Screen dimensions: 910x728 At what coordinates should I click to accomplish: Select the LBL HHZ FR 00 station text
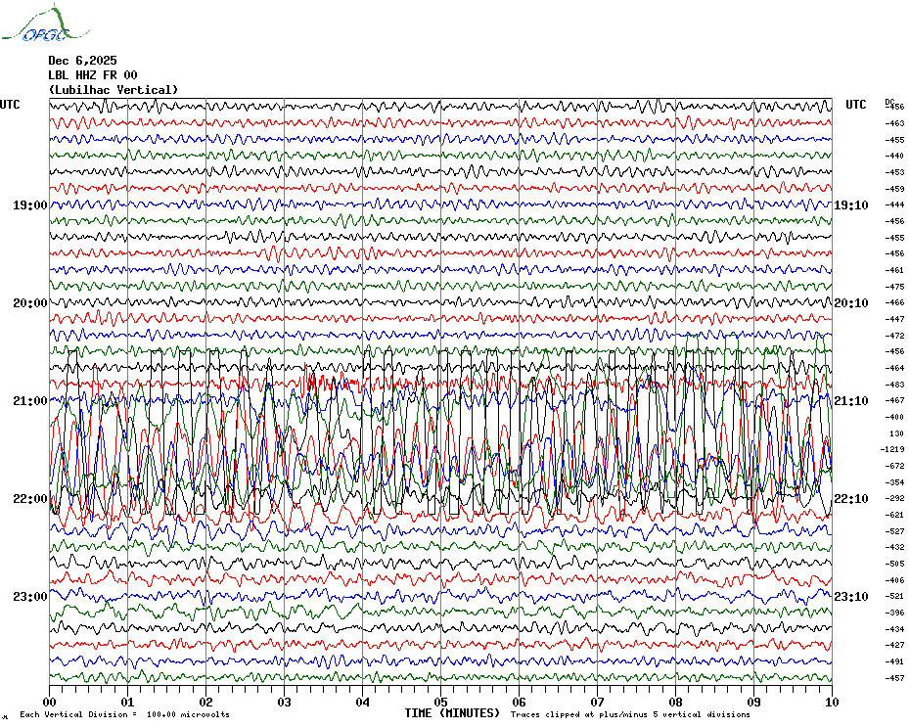click(93, 75)
